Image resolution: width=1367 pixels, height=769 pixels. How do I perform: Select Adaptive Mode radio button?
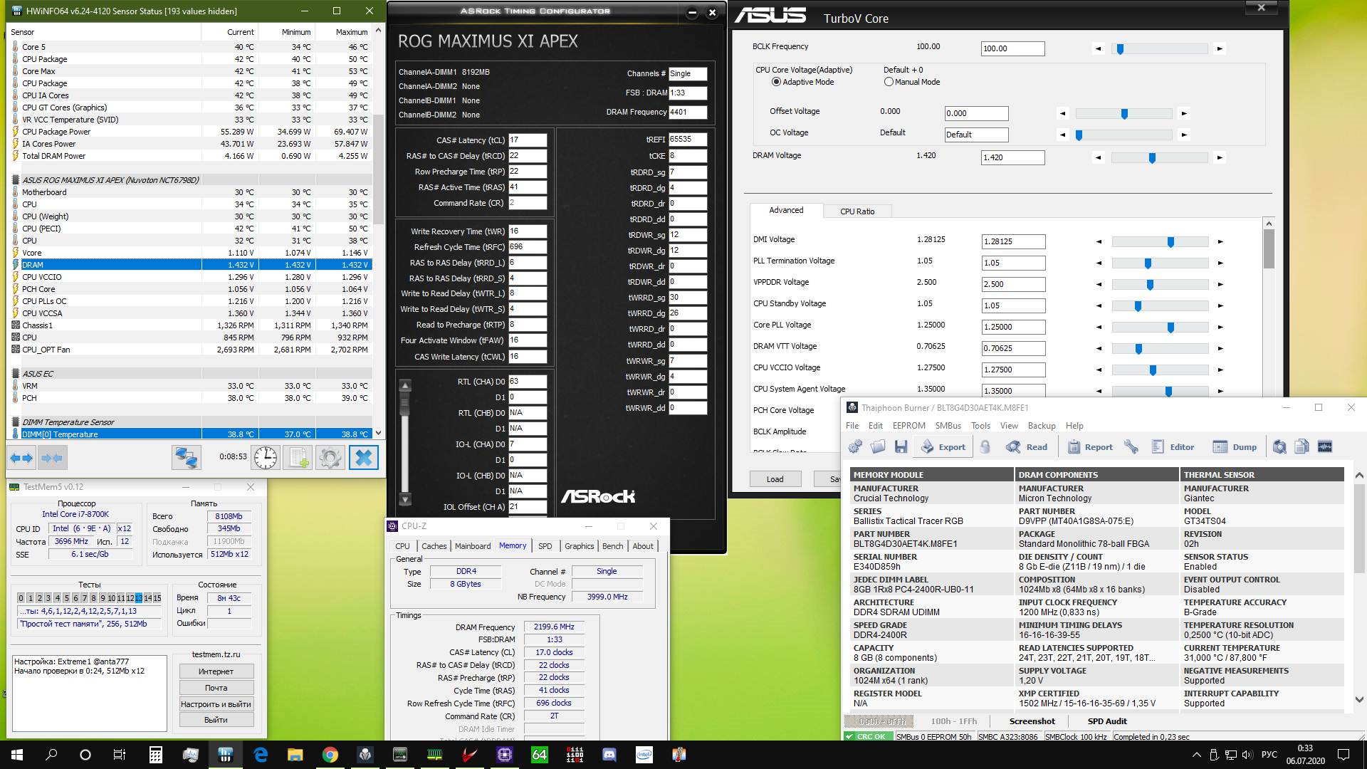click(776, 82)
